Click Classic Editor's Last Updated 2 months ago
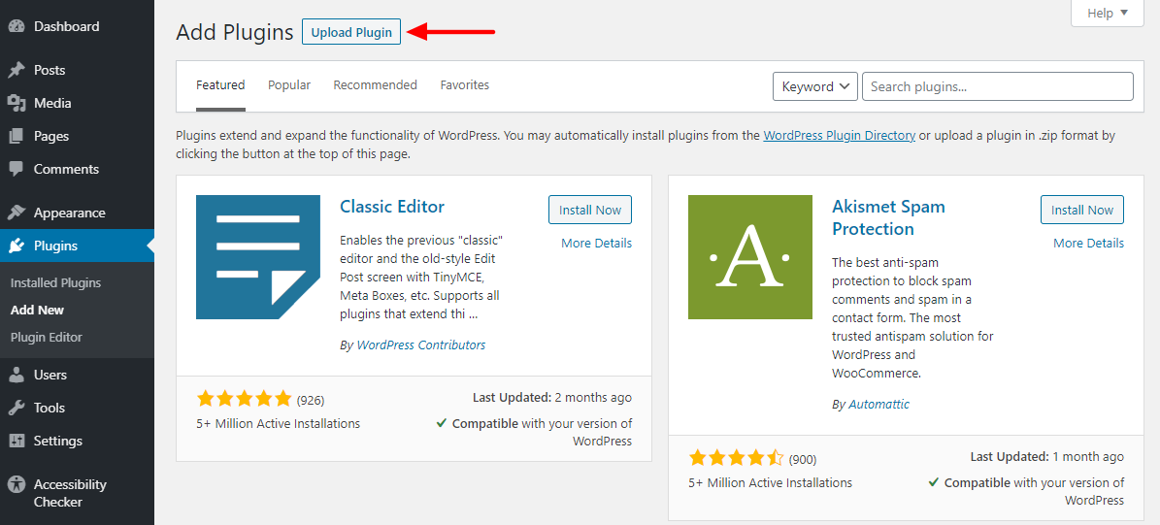 (552, 398)
